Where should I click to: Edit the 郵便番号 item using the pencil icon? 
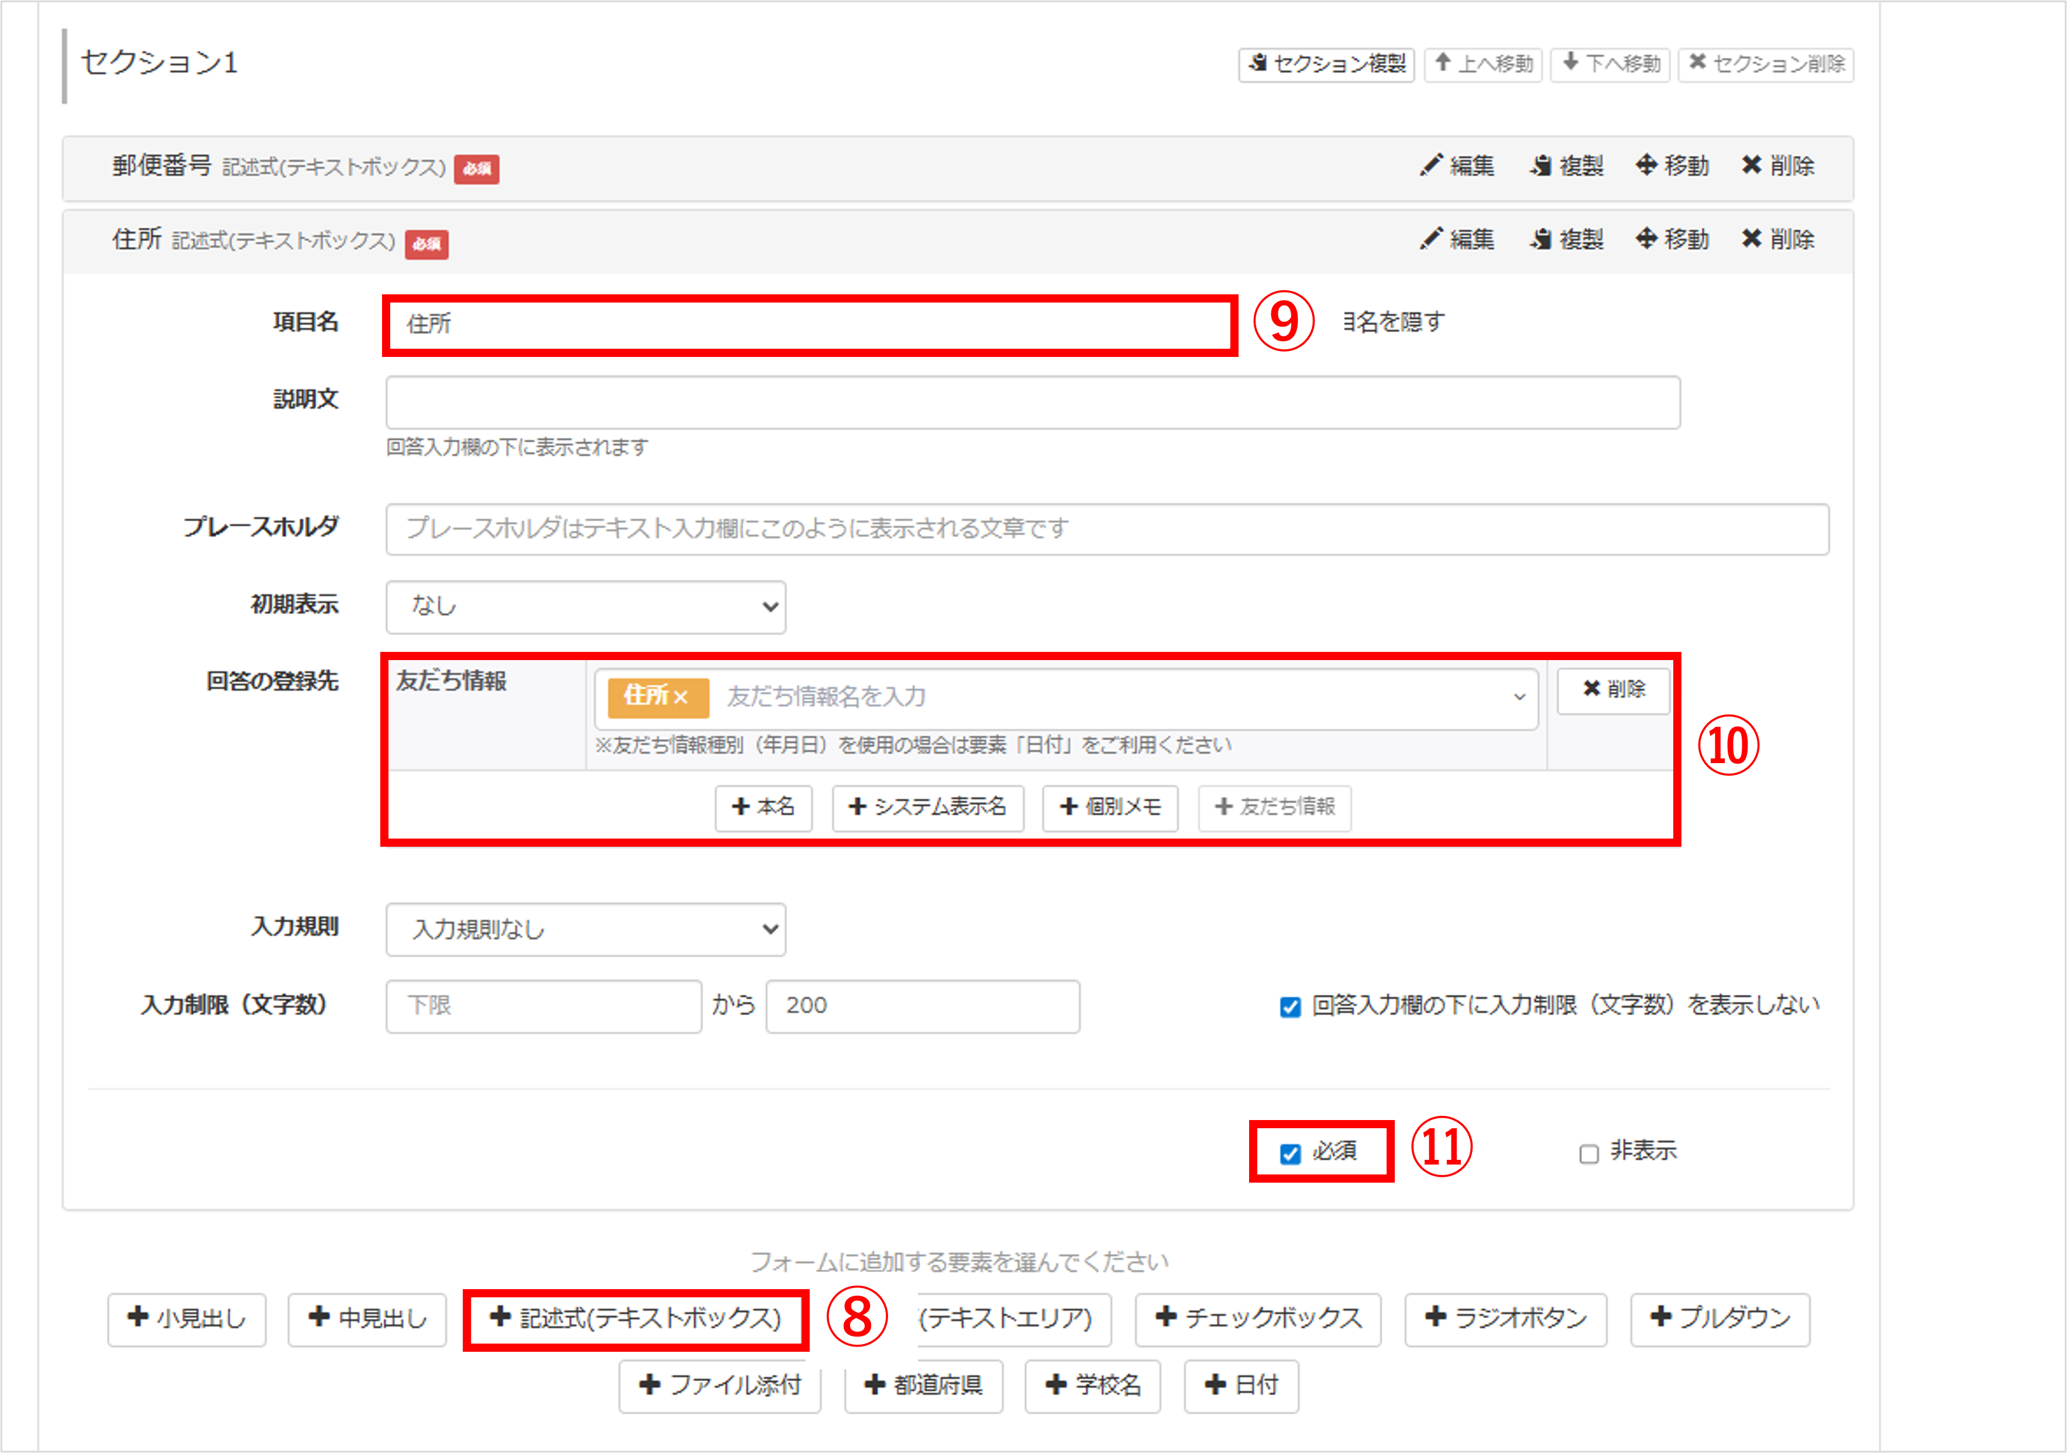tap(1457, 166)
